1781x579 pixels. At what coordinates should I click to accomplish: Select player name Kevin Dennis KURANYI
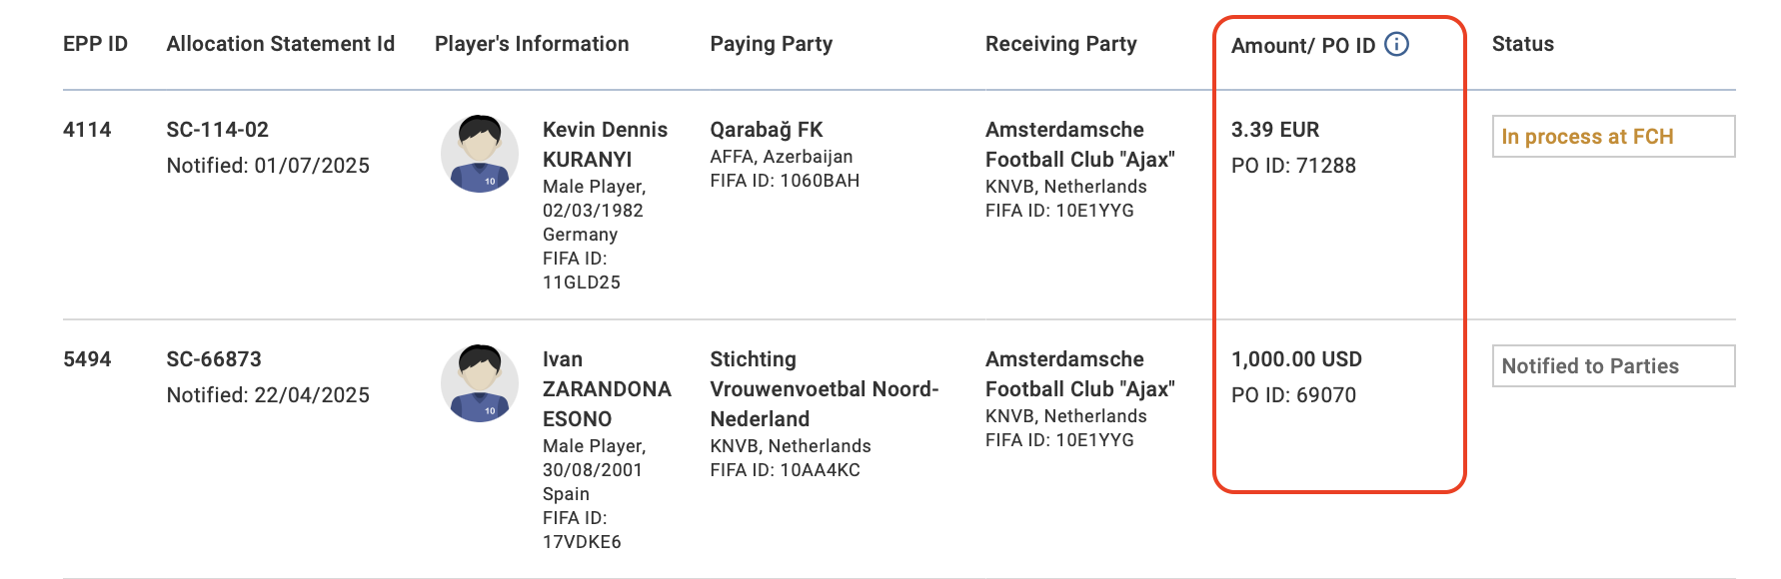point(605,145)
